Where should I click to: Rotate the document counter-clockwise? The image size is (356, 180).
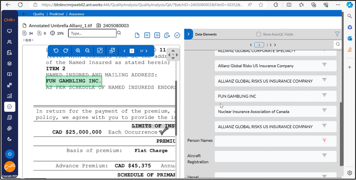[x=56, y=51]
